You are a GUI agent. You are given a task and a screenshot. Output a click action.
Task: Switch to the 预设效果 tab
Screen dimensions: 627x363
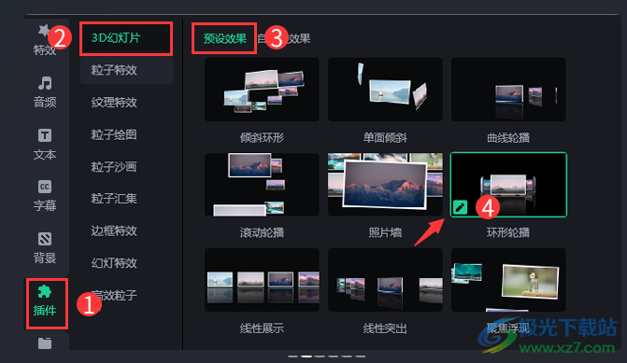pyautogui.click(x=224, y=39)
